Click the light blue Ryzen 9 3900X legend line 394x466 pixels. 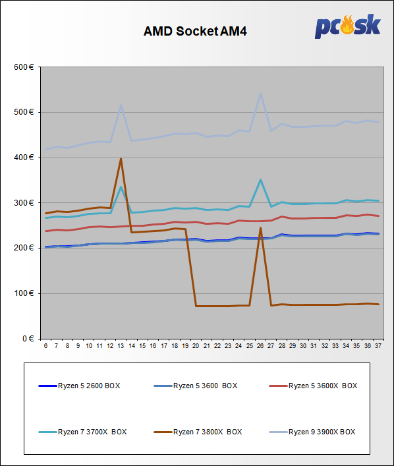pos(278,432)
